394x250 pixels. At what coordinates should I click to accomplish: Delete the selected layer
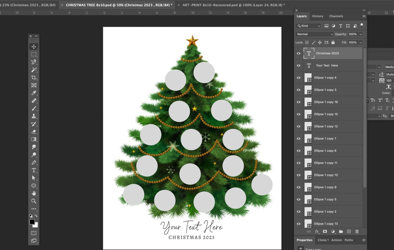[357, 231]
